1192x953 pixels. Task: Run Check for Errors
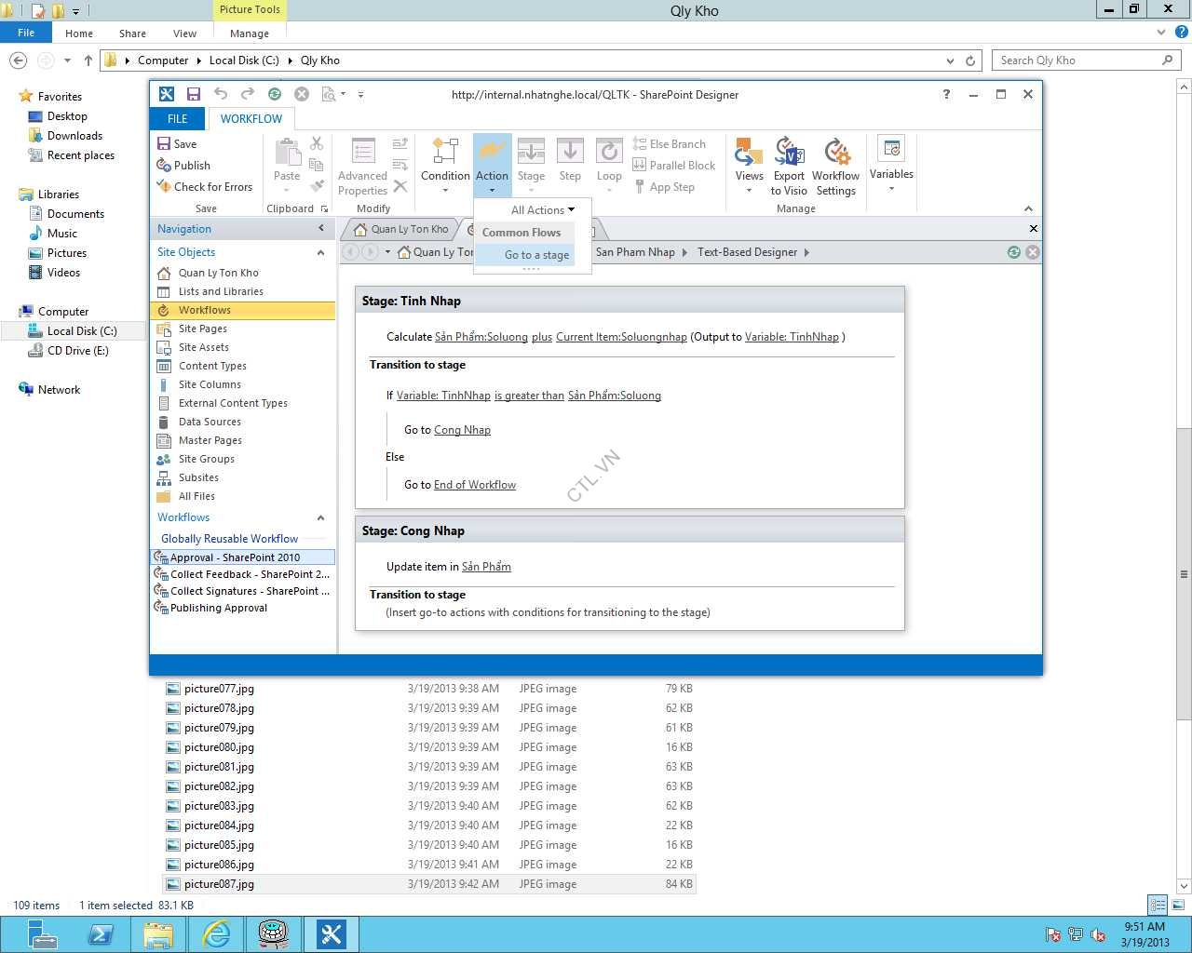pos(204,187)
